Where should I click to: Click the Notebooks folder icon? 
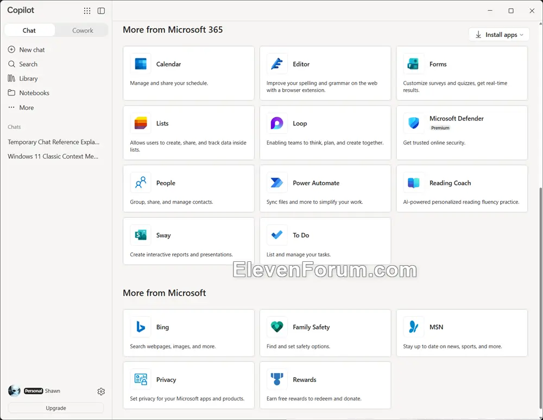11,92
